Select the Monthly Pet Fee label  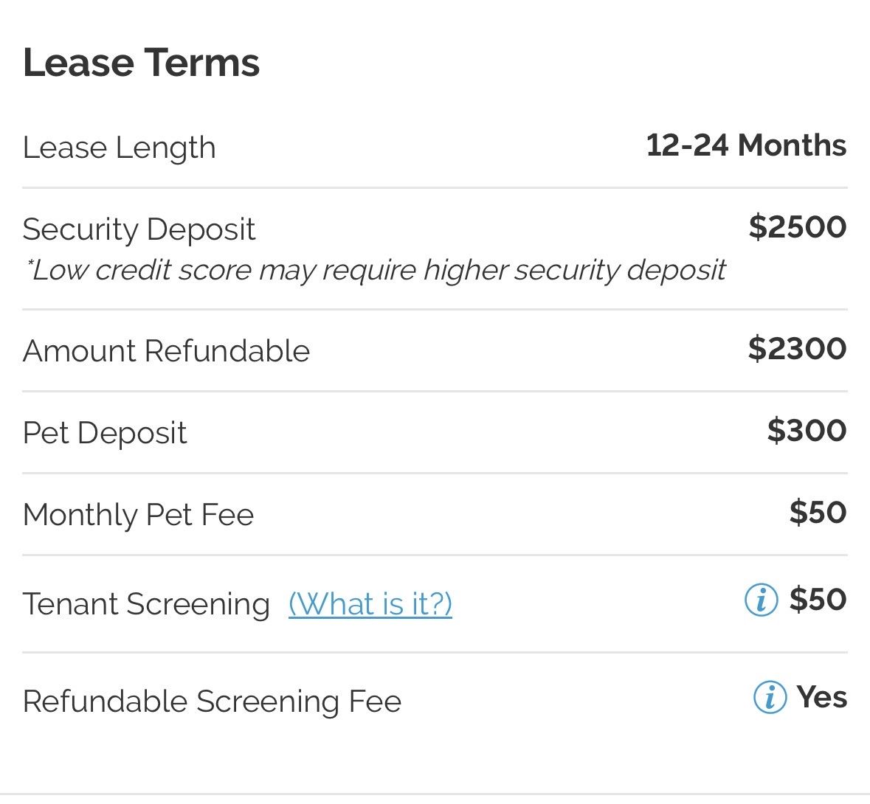point(138,515)
